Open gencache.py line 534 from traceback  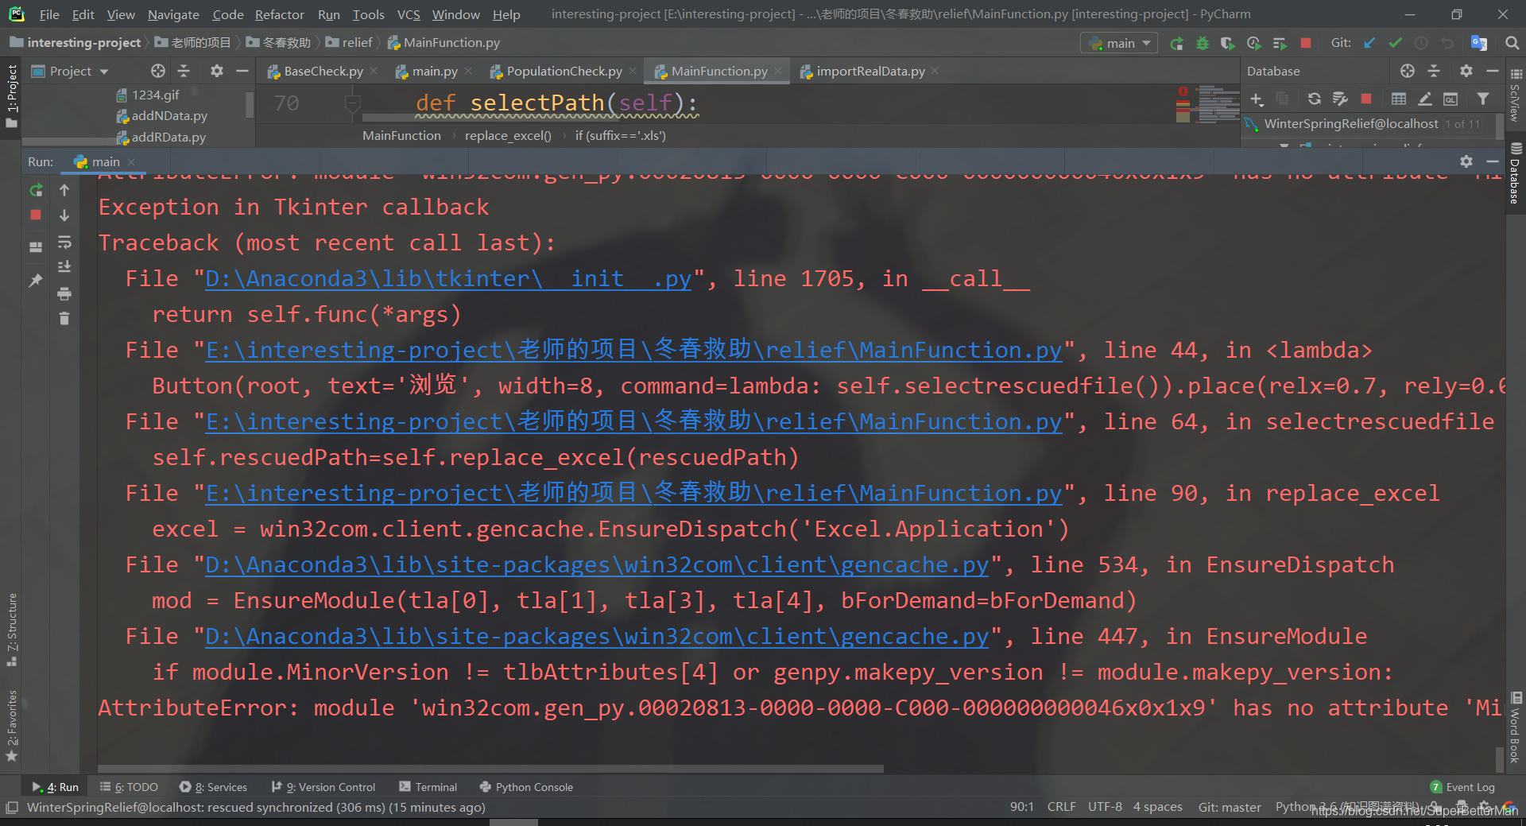595,564
